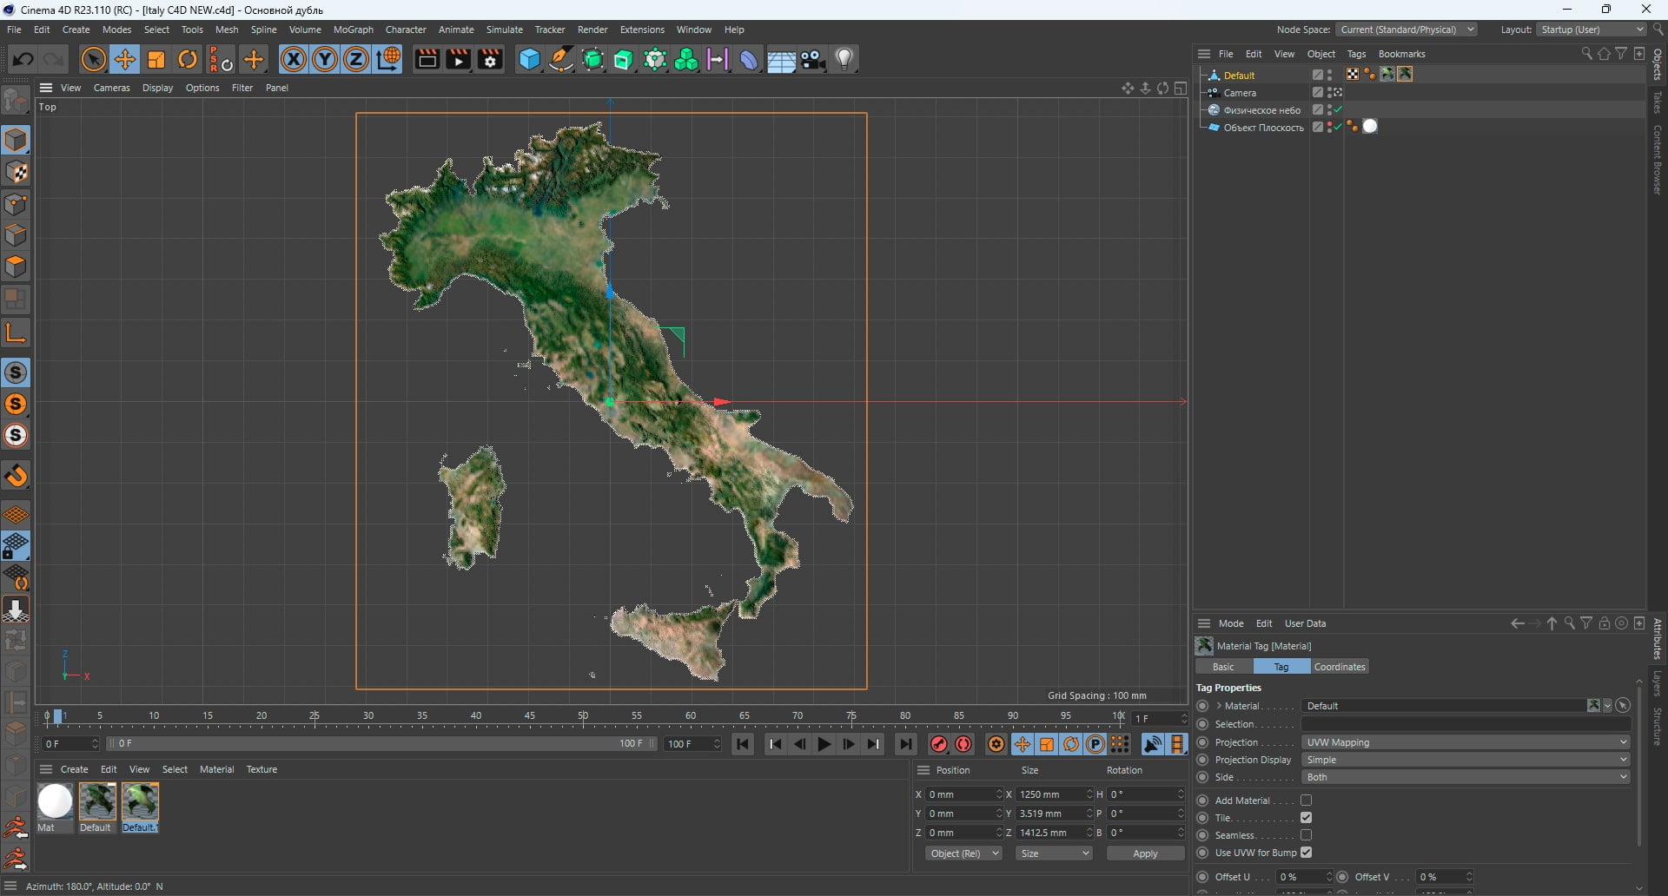Click timeline frame marker 50
Screen dimensions: 1668x896
coord(583,716)
